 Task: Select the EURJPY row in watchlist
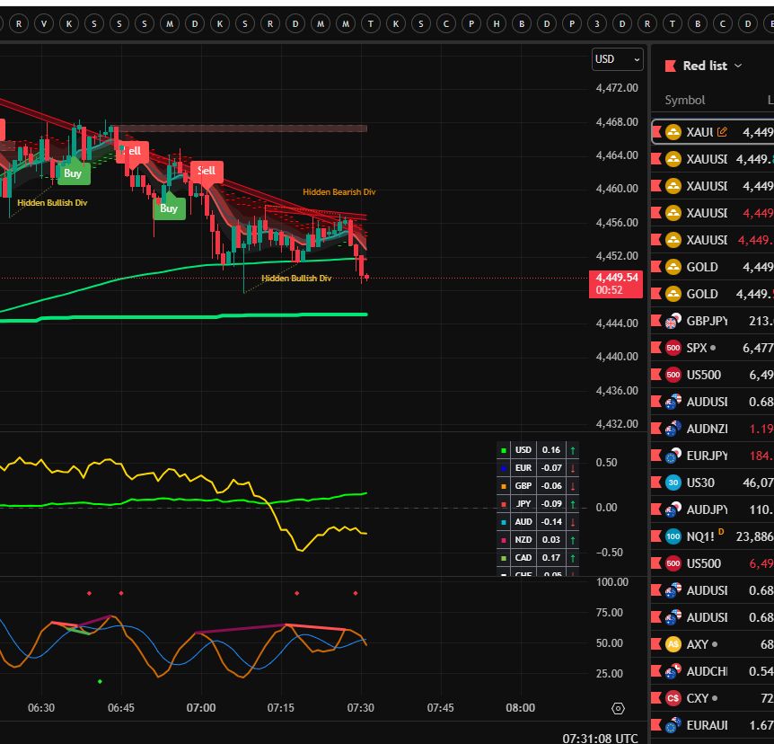click(x=709, y=456)
